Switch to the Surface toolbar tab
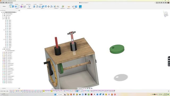This screenshot has height=96, width=170. point(17,5)
